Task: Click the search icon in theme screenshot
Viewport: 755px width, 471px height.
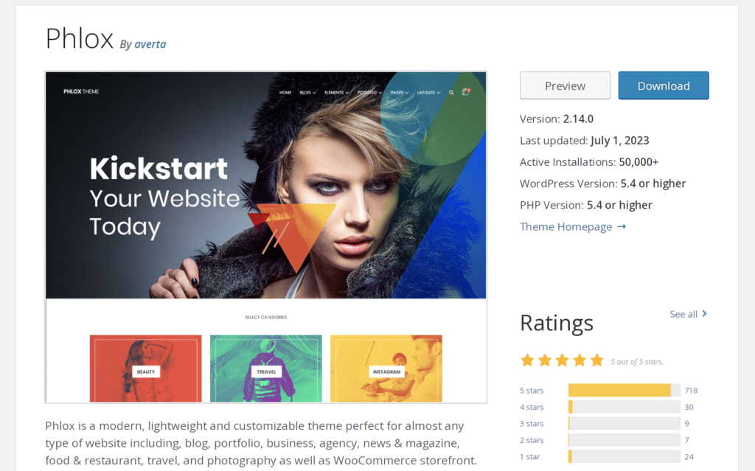Action: point(451,92)
